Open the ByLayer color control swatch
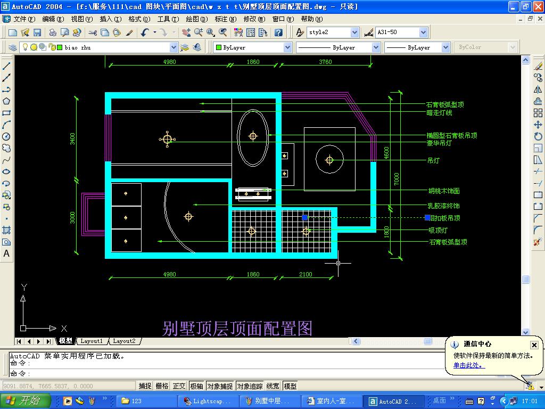The height and width of the screenshot is (409, 545). (252, 47)
